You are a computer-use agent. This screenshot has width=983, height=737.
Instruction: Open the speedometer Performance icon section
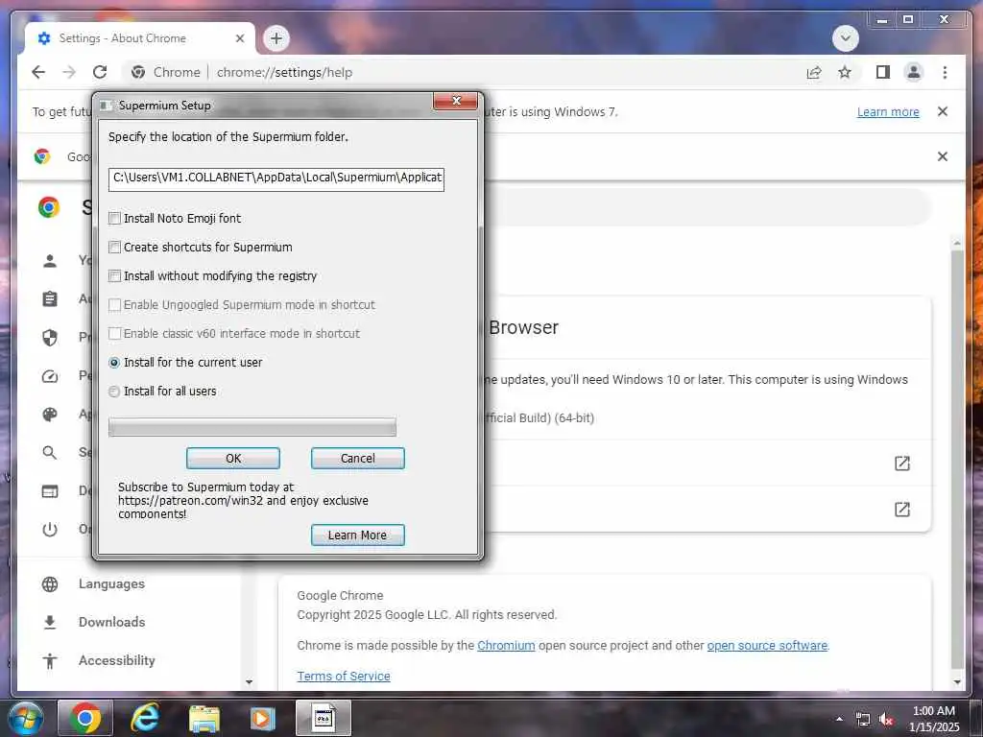tap(50, 376)
